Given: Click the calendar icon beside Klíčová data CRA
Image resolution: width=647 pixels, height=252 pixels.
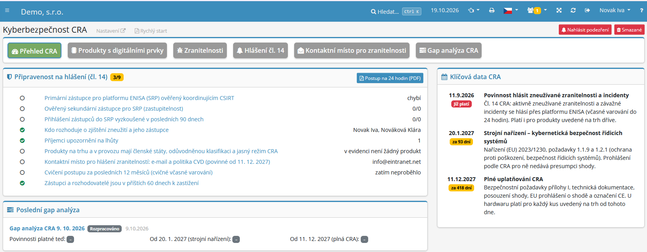Looking at the screenshot, I should coord(444,77).
